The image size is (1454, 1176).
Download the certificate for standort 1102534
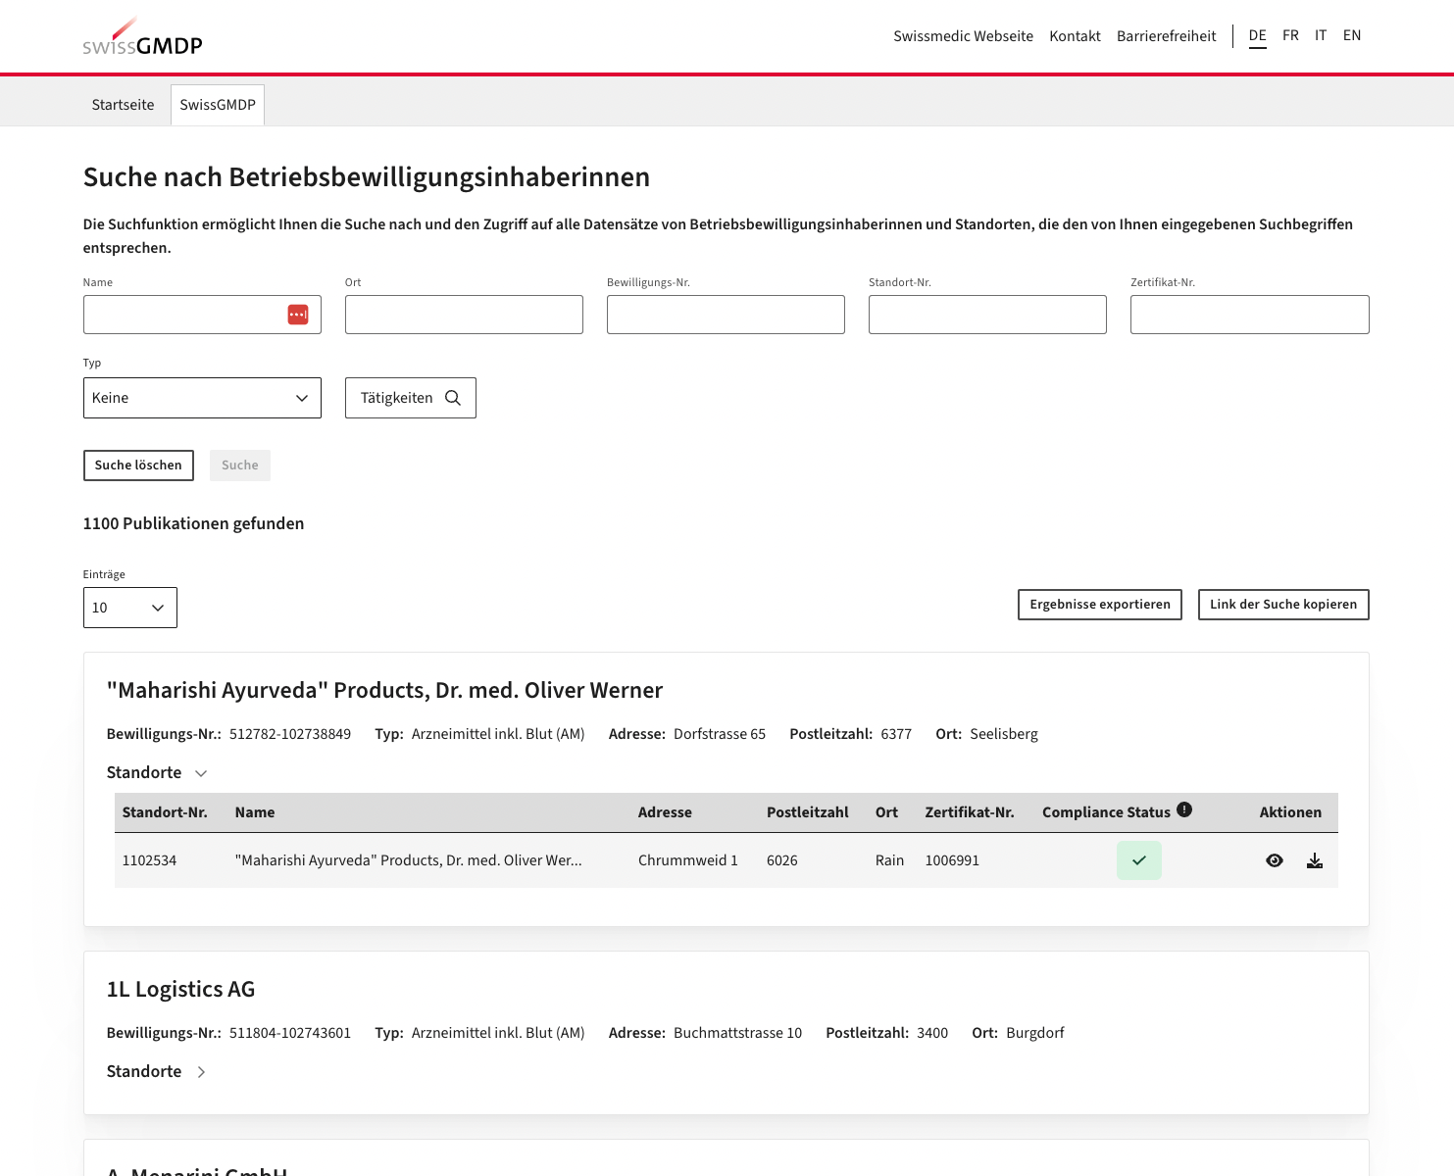1314,859
